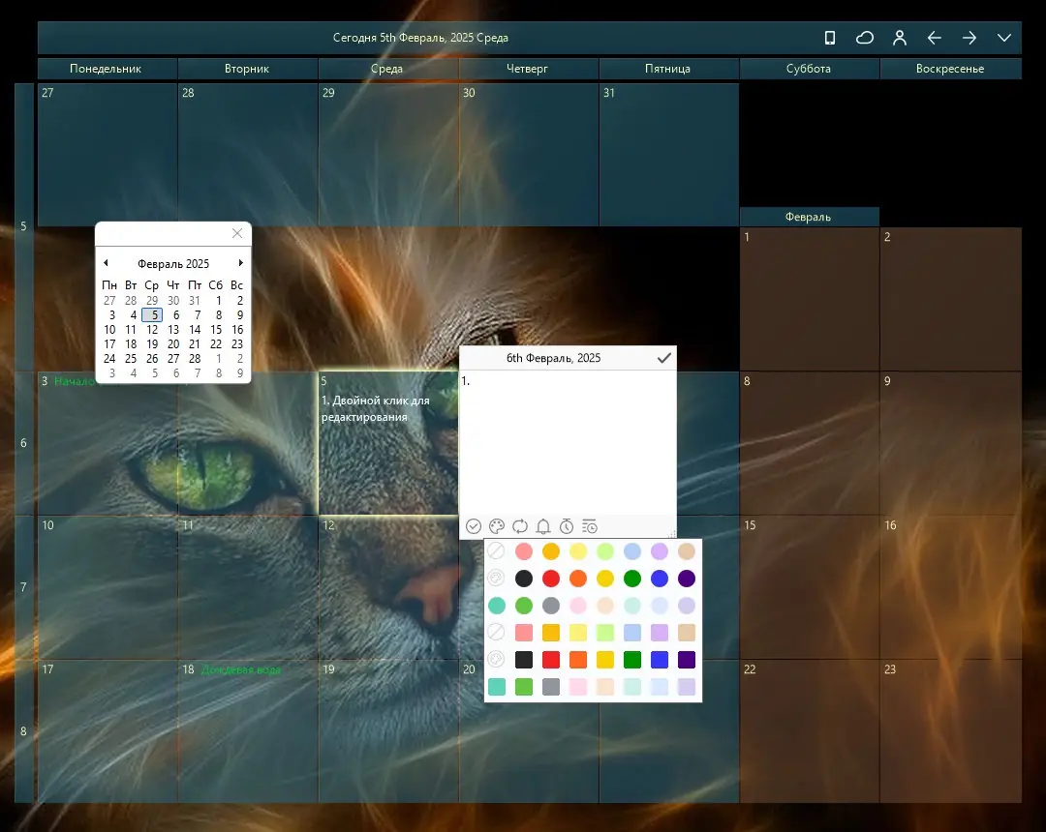Go to next month with right arrow
Image resolution: width=1046 pixels, height=832 pixels.
click(x=969, y=38)
